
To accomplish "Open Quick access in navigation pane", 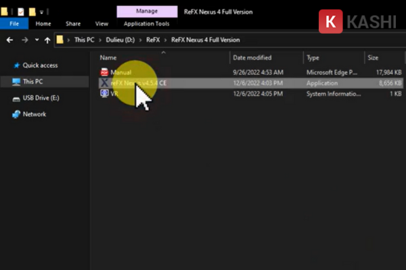I will point(40,65).
